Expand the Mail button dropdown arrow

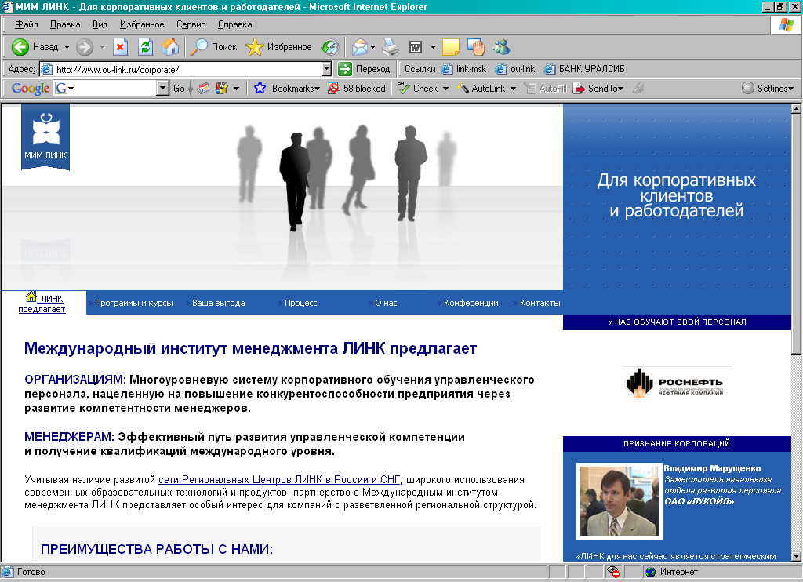tap(372, 47)
